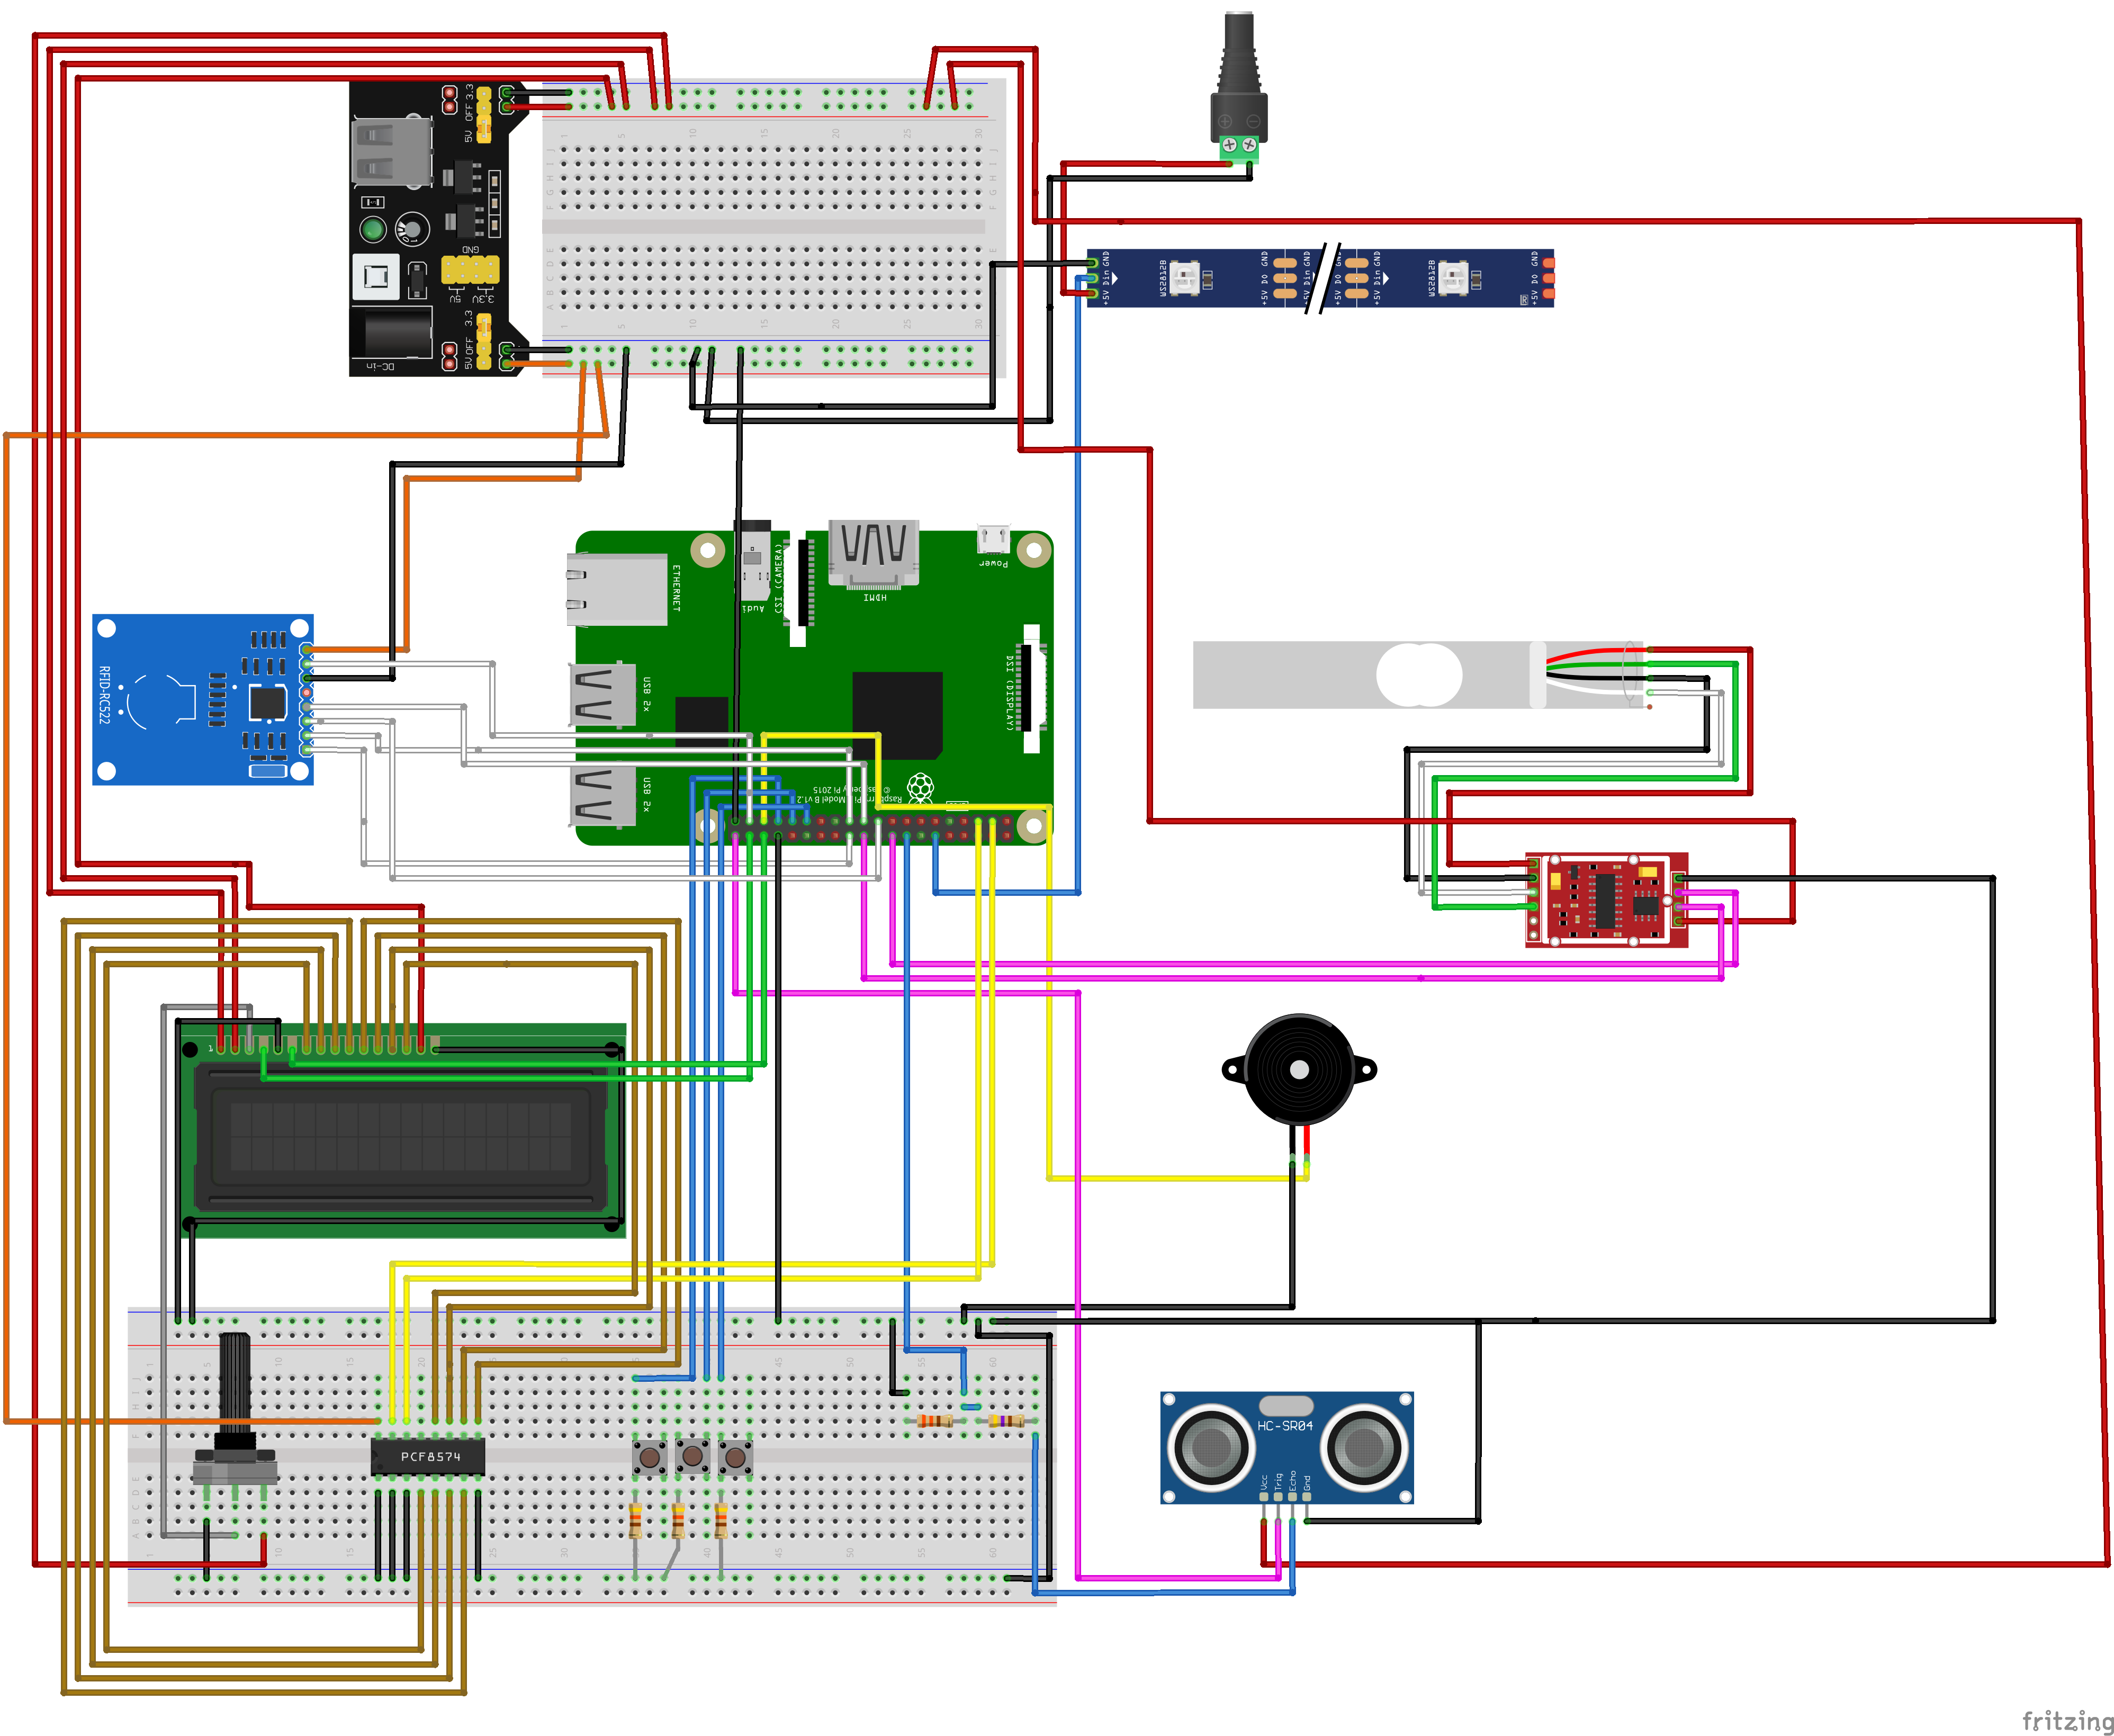Click the Pi micro-USB power port

pyautogui.click(x=993, y=540)
